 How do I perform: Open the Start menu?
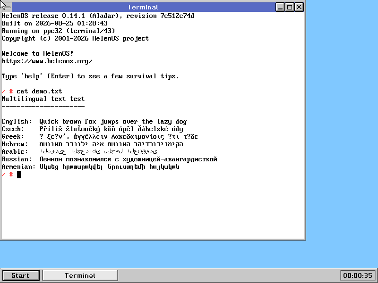tap(21, 275)
